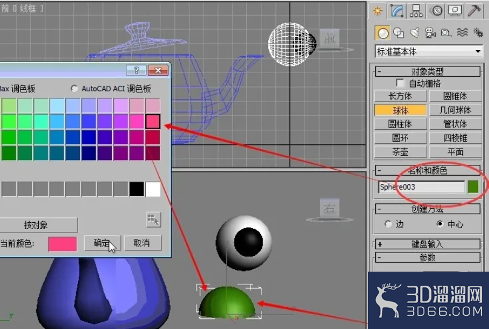Select the AutoCAD ACI 调色板 radio button
Screen dimensions: 489x329
pos(74,89)
